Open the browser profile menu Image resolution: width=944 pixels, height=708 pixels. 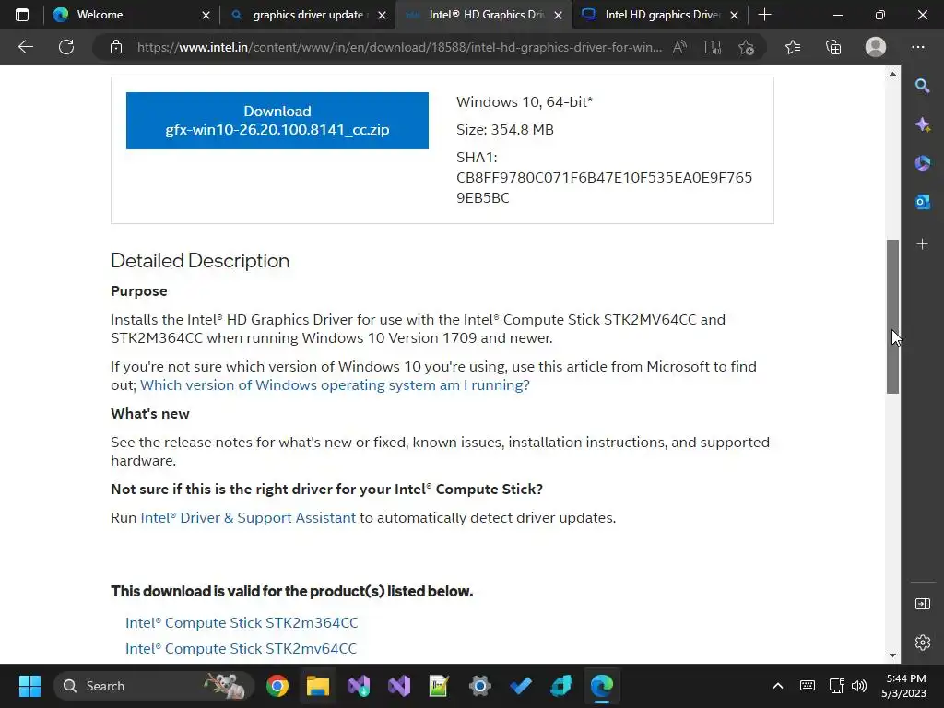pyautogui.click(x=876, y=47)
